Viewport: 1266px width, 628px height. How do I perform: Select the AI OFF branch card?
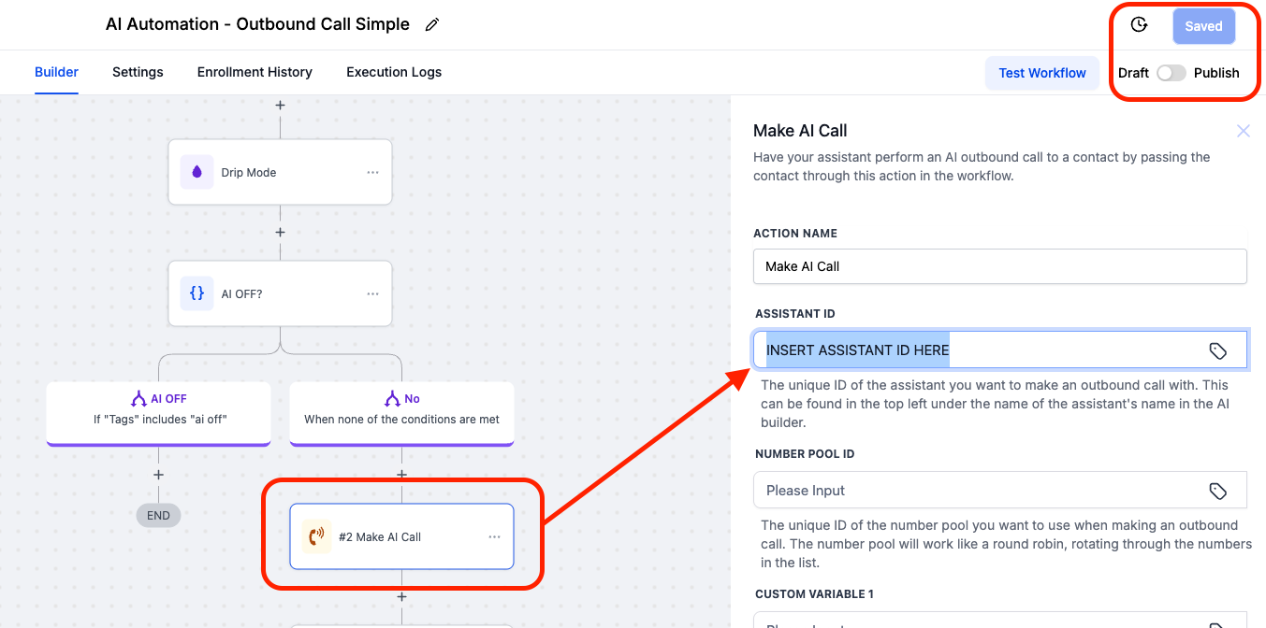click(x=158, y=409)
